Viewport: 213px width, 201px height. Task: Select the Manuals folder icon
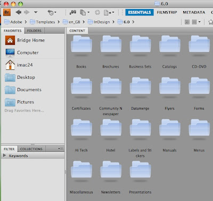click(x=170, y=128)
